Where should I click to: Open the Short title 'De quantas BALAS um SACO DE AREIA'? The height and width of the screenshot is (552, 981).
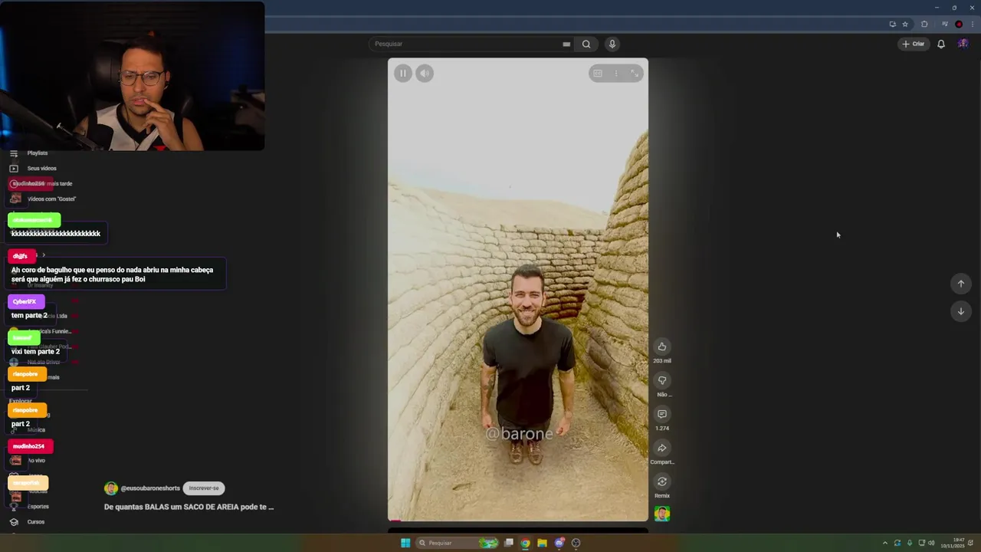(189, 507)
